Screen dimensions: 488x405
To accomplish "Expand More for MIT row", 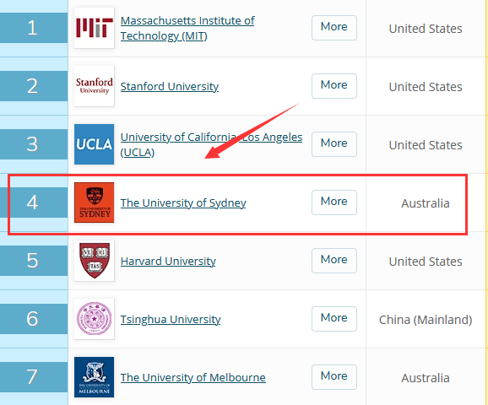I will coord(334,28).
